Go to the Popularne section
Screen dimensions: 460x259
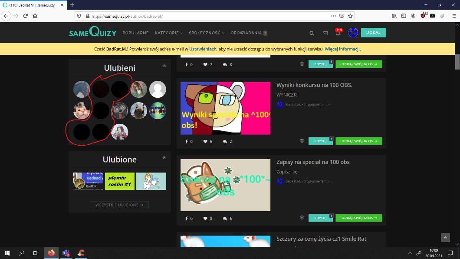[x=135, y=33]
